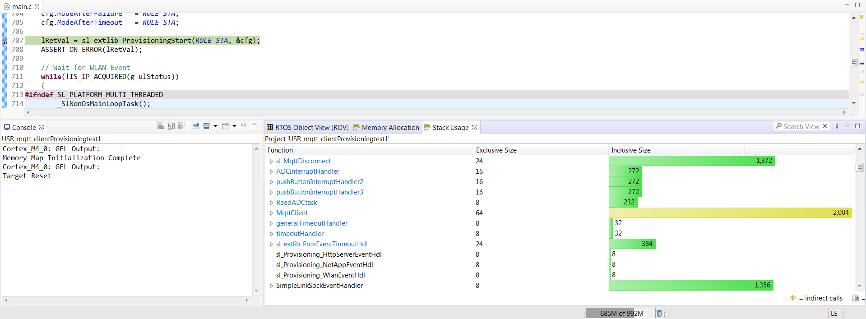Toggle Scroll Lock in Console
This screenshot has height=319, width=866.
pyautogui.click(x=171, y=126)
